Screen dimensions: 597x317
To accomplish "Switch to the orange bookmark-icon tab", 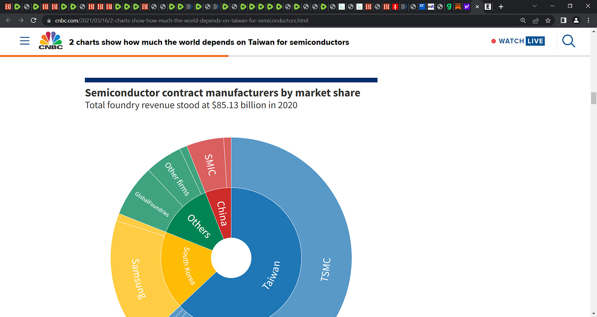I will click(458, 7).
